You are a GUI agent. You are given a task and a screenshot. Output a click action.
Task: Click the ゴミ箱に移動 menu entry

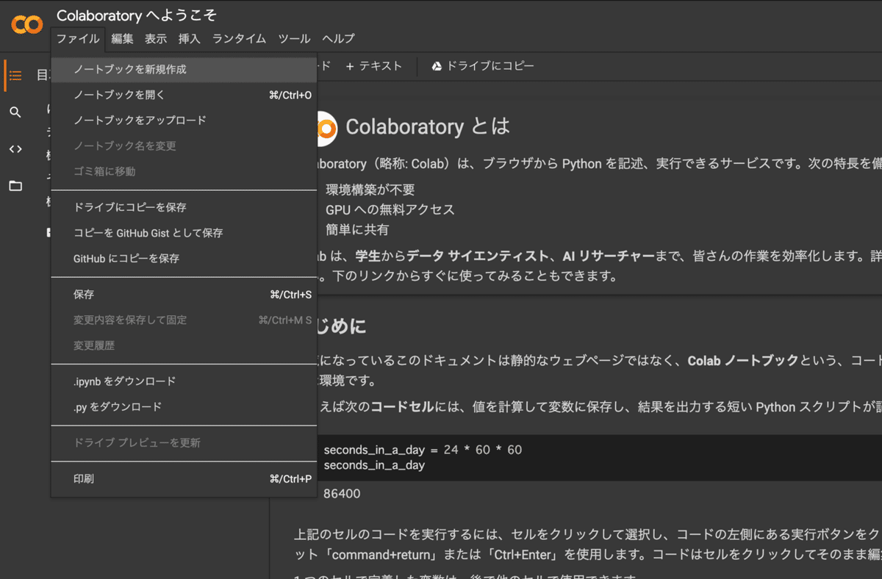pyautogui.click(x=184, y=171)
